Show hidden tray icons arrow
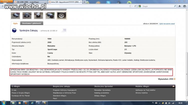The image size is (188, 105). [160, 103]
